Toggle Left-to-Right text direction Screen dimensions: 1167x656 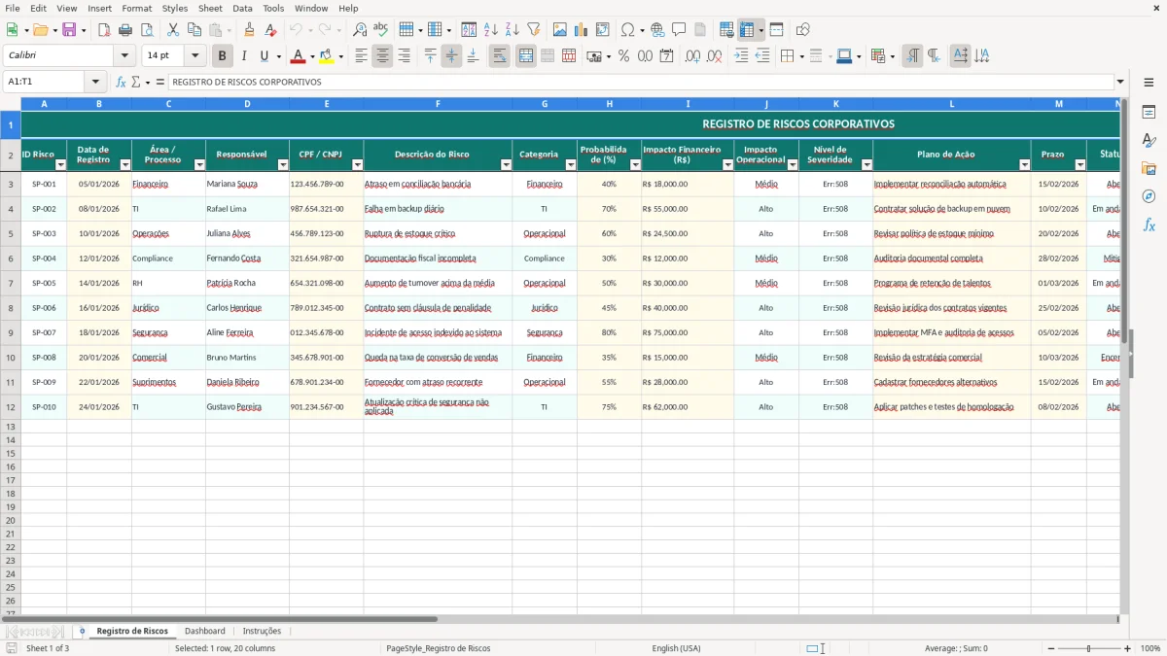912,56
